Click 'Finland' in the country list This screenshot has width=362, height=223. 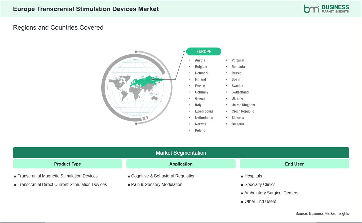200,79
